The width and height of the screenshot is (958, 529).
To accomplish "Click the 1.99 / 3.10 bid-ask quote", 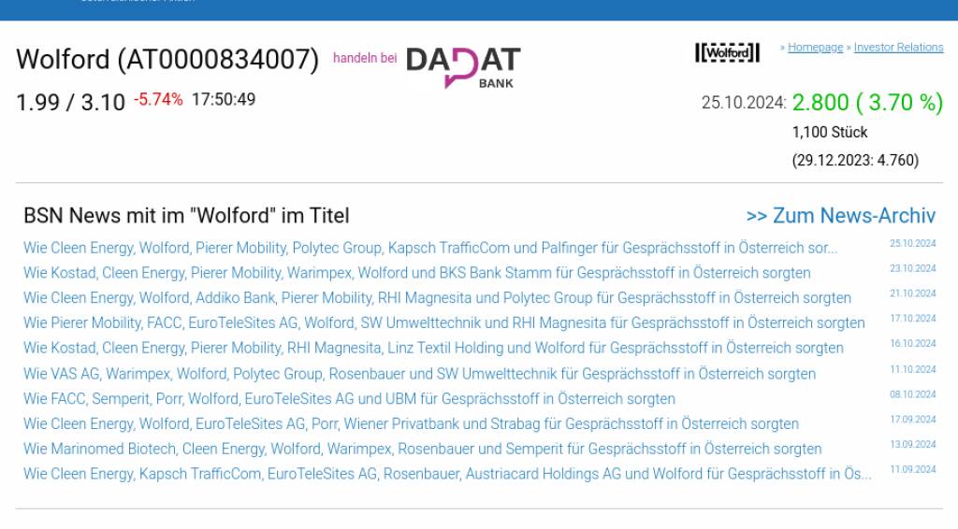I will 70,102.
